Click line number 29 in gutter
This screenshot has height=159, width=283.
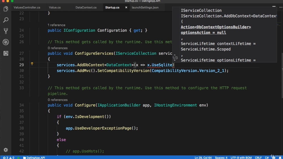click(22, 65)
